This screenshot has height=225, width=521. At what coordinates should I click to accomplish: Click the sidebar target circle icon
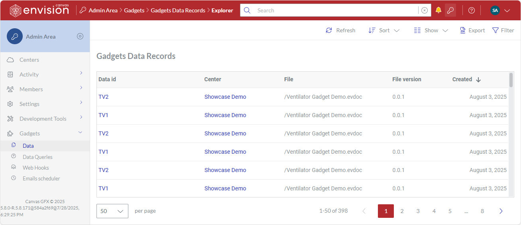pos(80,36)
